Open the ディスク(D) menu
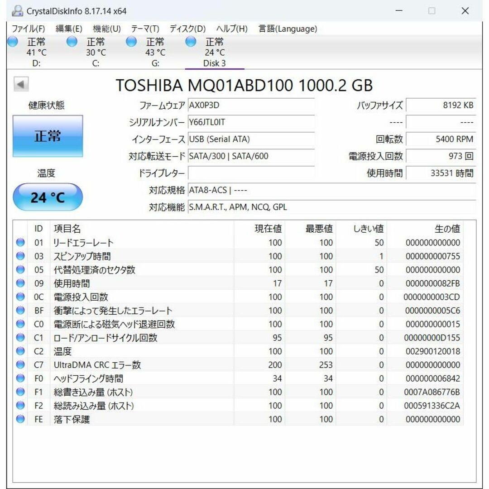Screen dimensions: 489x489 [x=187, y=29]
